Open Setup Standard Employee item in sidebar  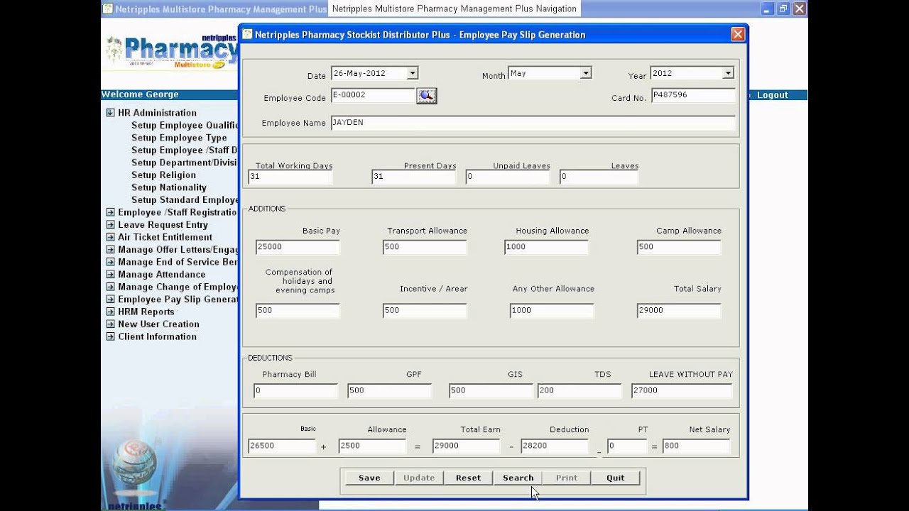point(185,200)
